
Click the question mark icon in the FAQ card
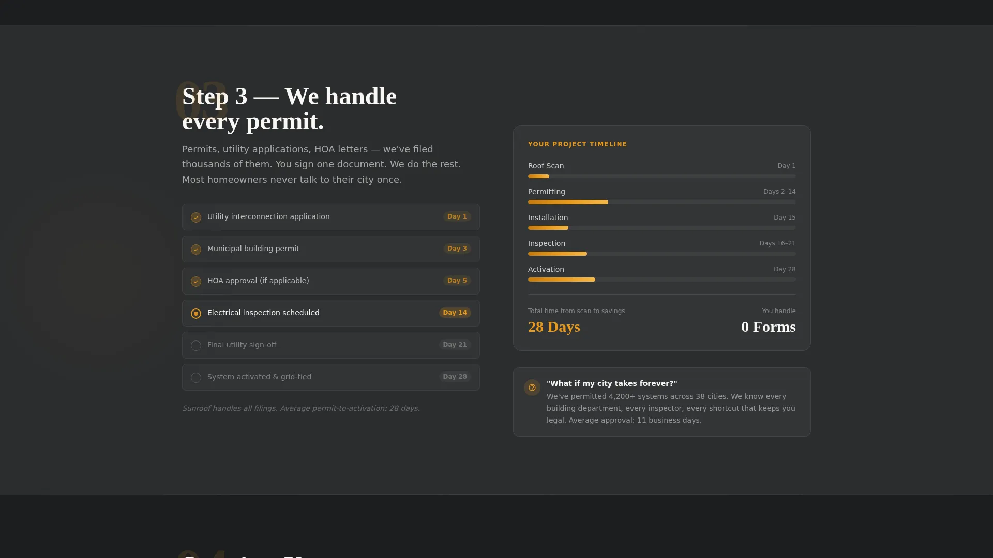pos(532,388)
